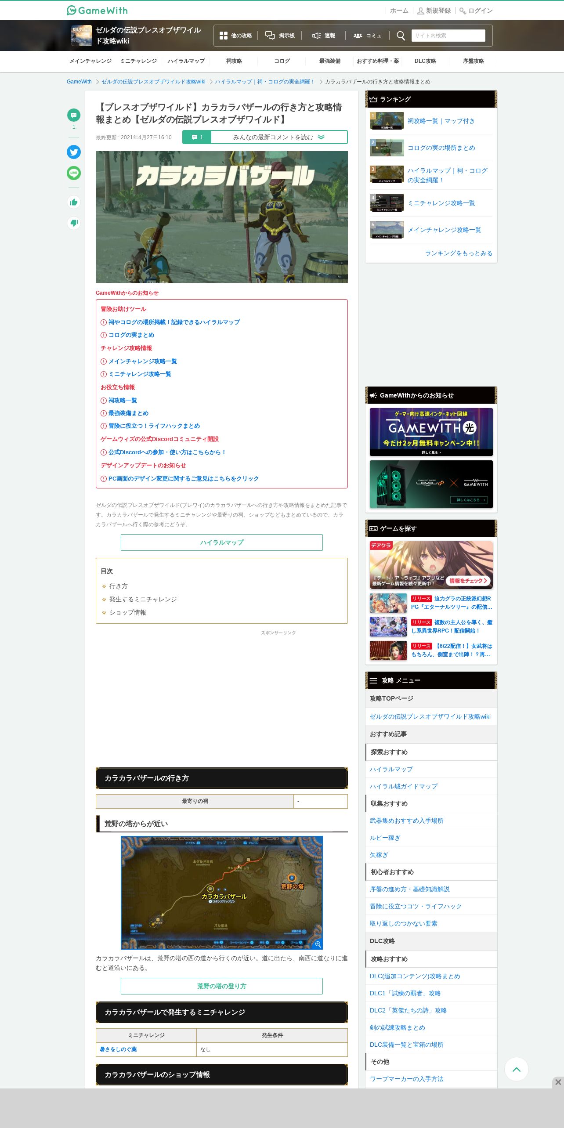This screenshot has height=1128, width=564.
Task: Click GameWith breadcrumb link
Action: (x=79, y=82)
